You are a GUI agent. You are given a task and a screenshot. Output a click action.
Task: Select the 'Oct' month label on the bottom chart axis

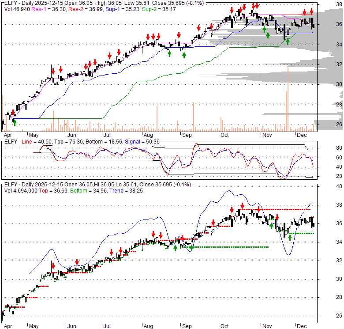(x=224, y=326)
